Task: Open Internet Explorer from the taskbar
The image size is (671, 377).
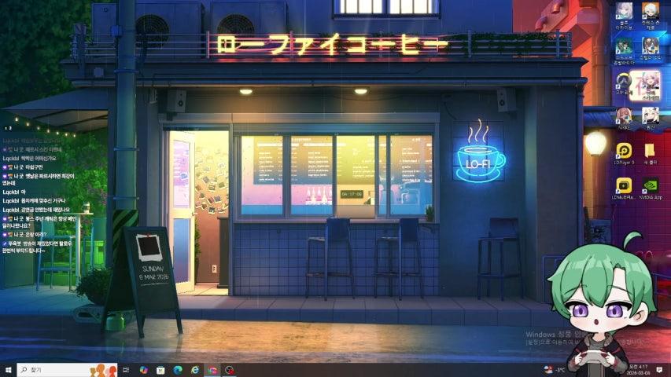Action: tap(195, 370)
